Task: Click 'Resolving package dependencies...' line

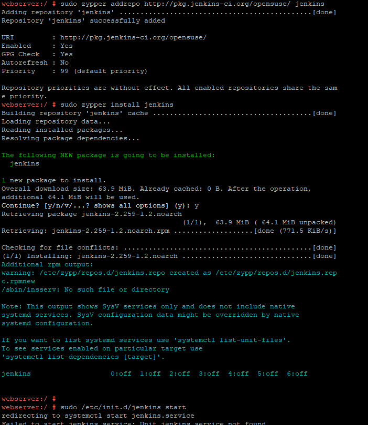Action: [x=70, y=138]
